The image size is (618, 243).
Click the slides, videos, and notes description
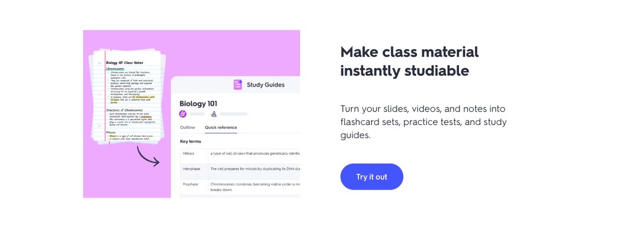point(423,122)
